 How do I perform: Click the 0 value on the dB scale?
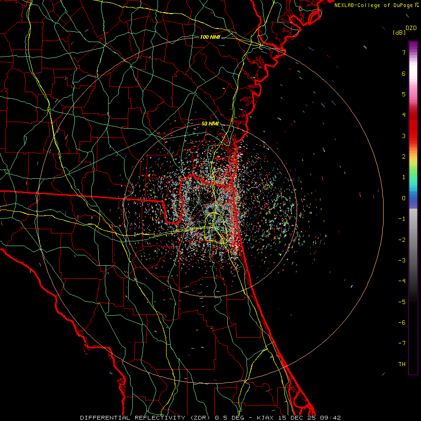404,198
